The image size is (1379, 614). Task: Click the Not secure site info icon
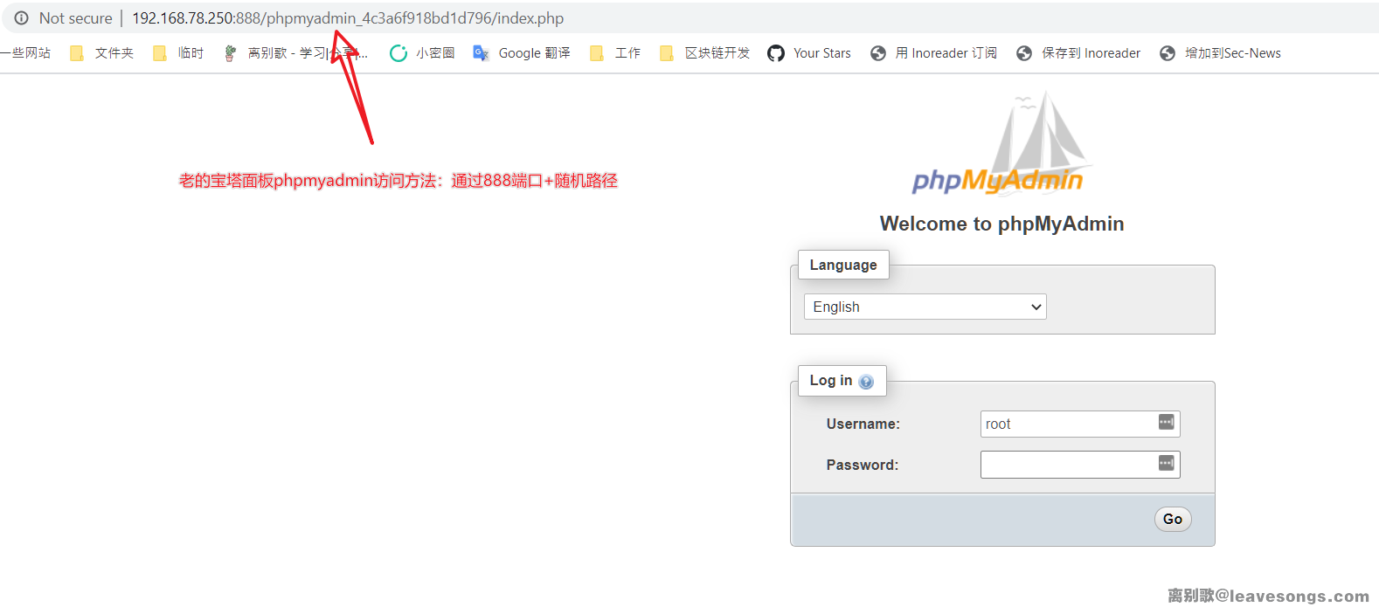coord(22,18)
